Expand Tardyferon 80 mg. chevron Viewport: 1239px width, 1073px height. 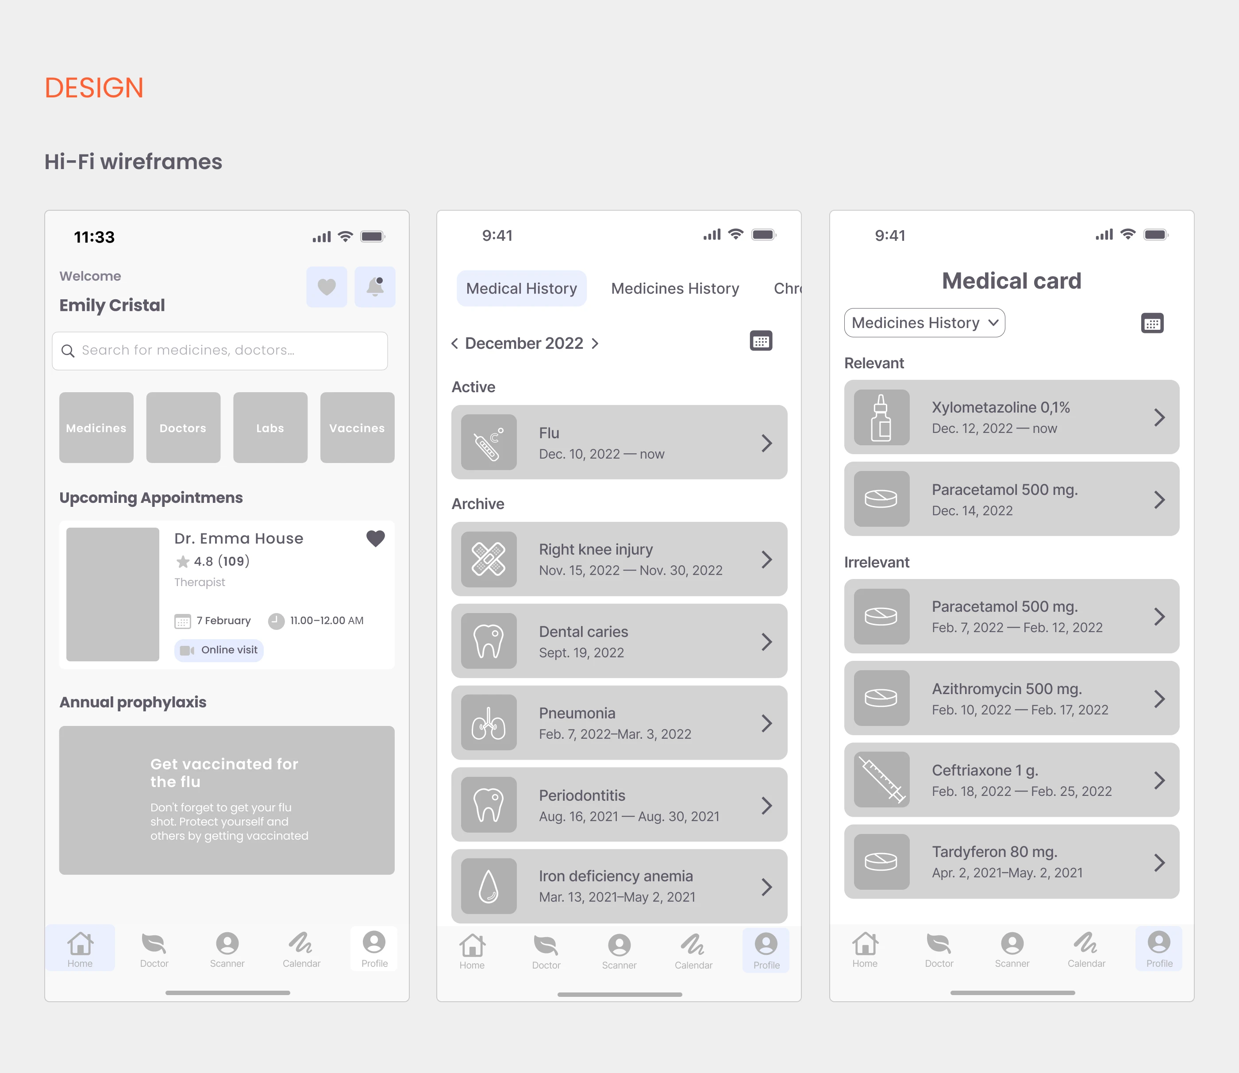pos(1159,862)
